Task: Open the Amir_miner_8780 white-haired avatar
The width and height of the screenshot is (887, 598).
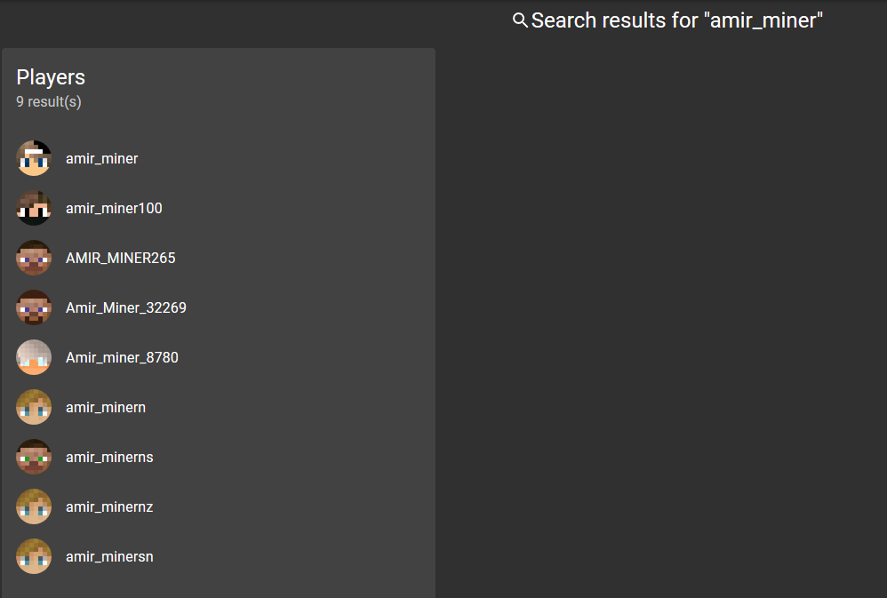Action: click(x=34, y=357)
